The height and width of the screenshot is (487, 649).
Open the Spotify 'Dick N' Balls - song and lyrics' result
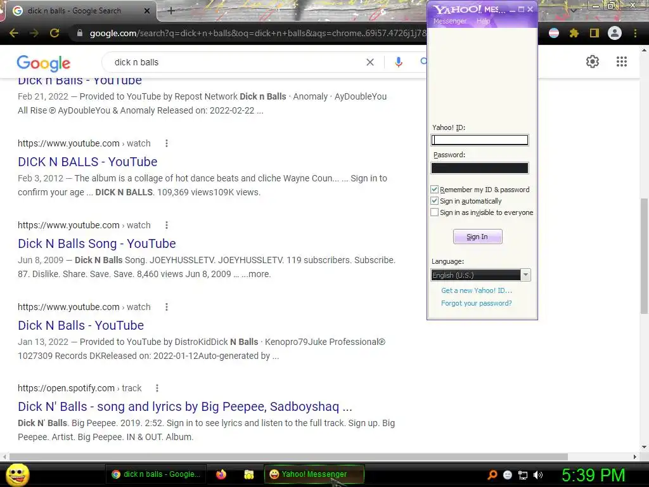pos(185,406)
